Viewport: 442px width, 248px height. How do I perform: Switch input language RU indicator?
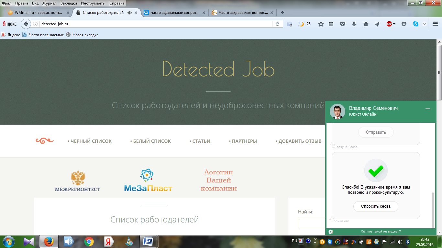294,241
